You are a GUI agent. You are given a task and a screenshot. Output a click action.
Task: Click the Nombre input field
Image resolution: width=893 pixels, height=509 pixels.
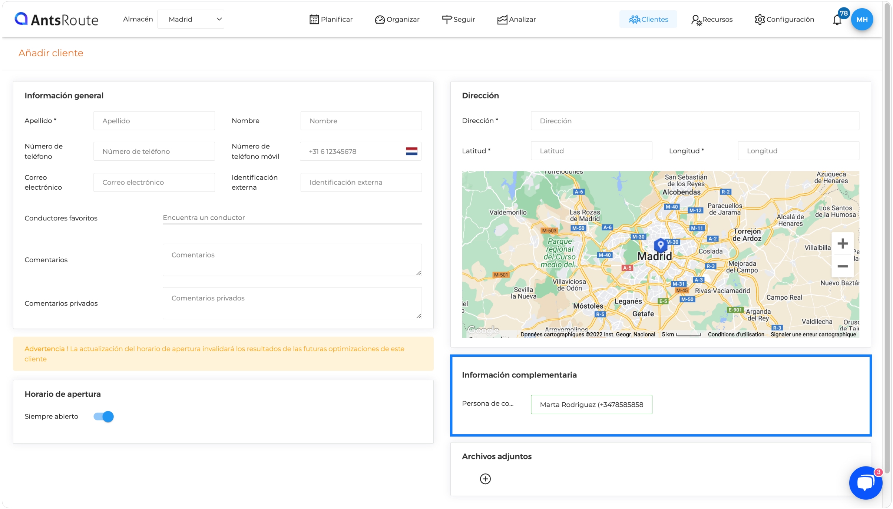click(x=361, y=121)
